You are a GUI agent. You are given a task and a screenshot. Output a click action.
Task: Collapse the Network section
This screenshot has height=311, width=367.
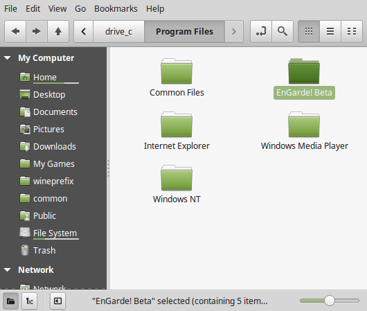coord(7,269)
